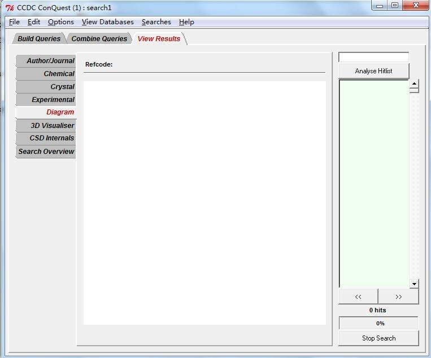Click the hitlist scrollbar down arrow
This screenshot has height=358, width=431.
pyautogui.click(x=414, y=284)
